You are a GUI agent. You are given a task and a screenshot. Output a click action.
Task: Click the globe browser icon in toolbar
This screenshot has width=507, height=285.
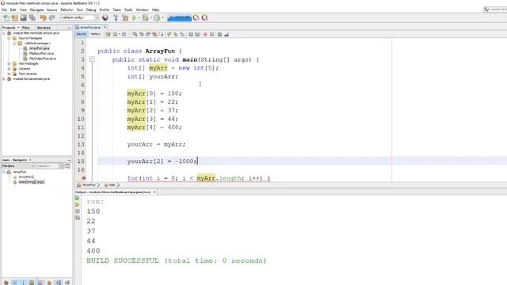coord(105,17)
